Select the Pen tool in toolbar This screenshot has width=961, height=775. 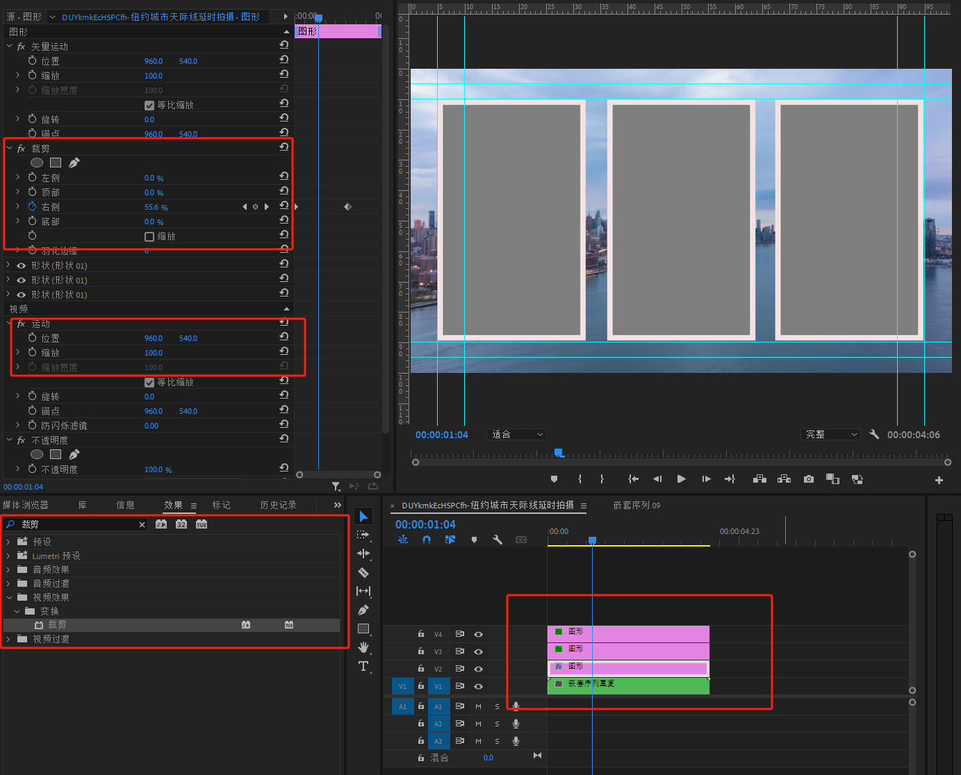coord(363,610)
